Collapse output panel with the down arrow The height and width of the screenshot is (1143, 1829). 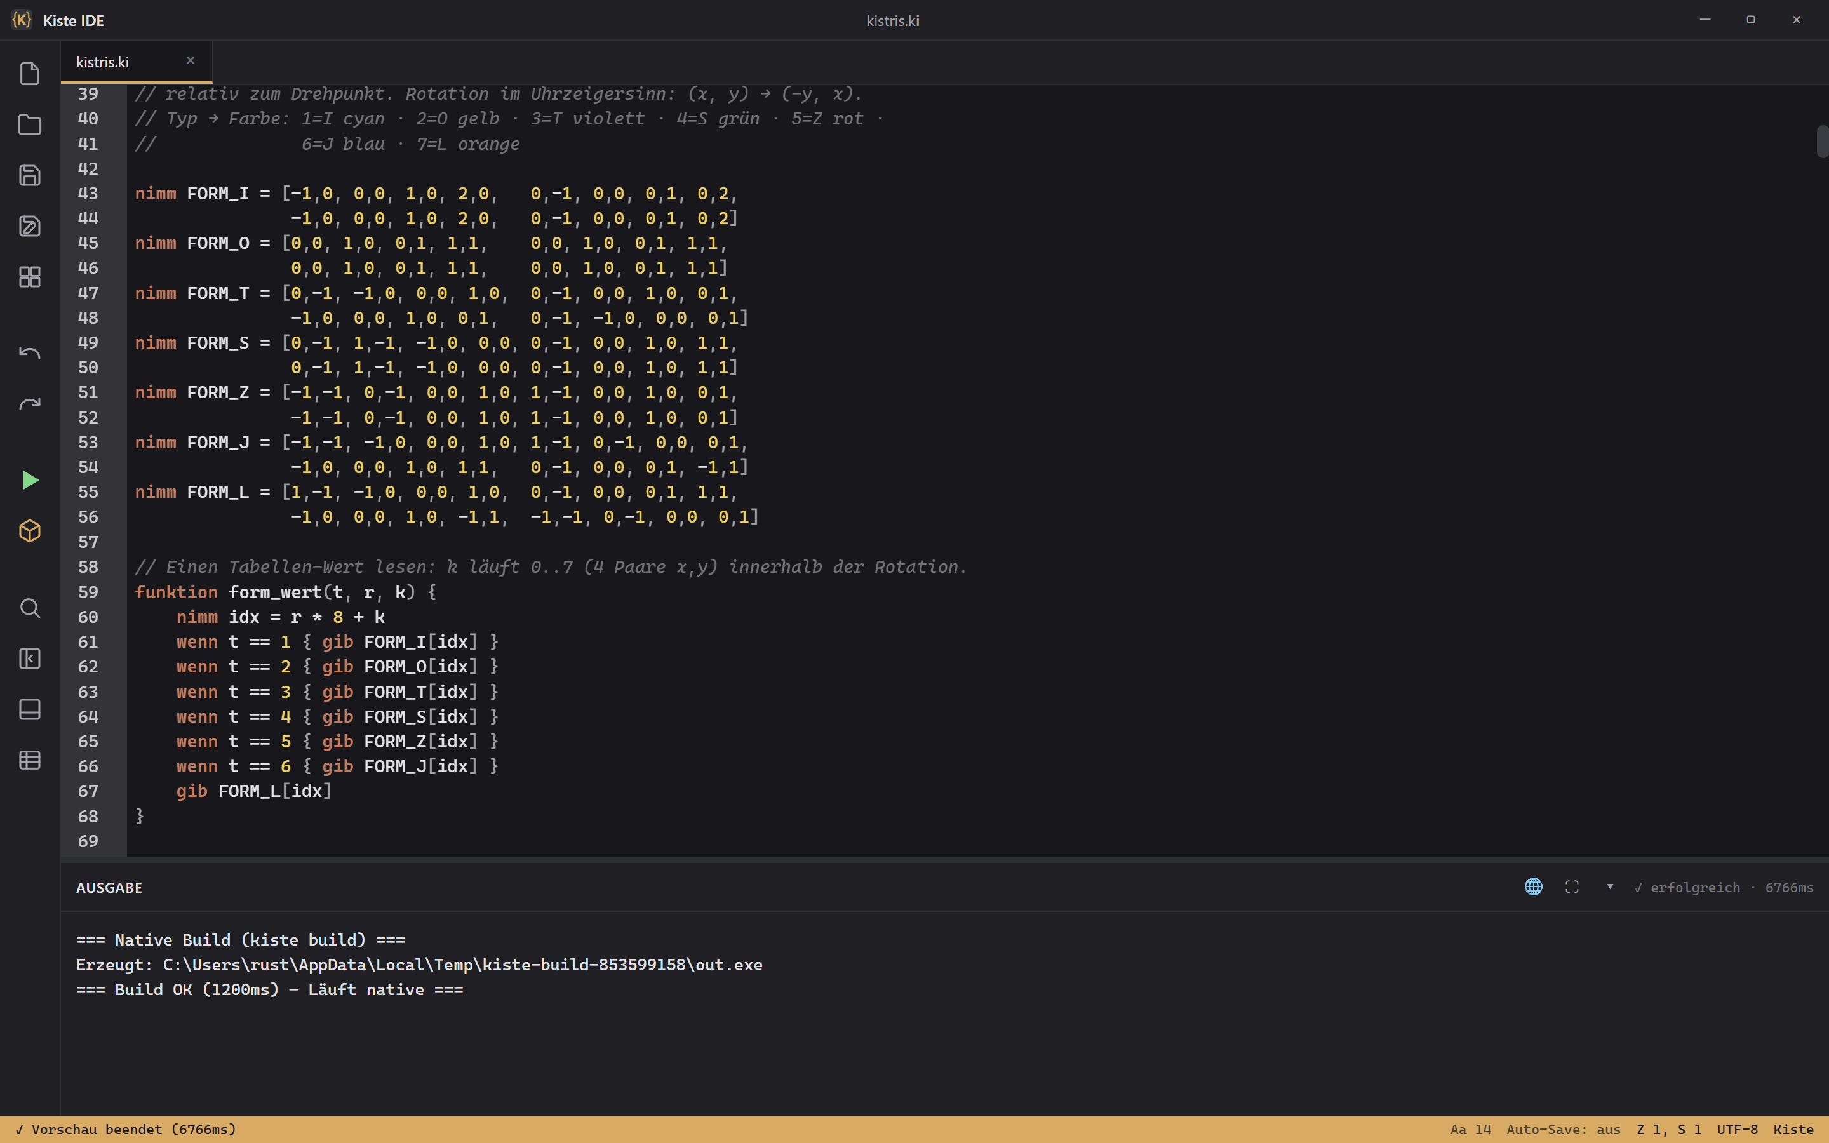[x=1610, y=886]
